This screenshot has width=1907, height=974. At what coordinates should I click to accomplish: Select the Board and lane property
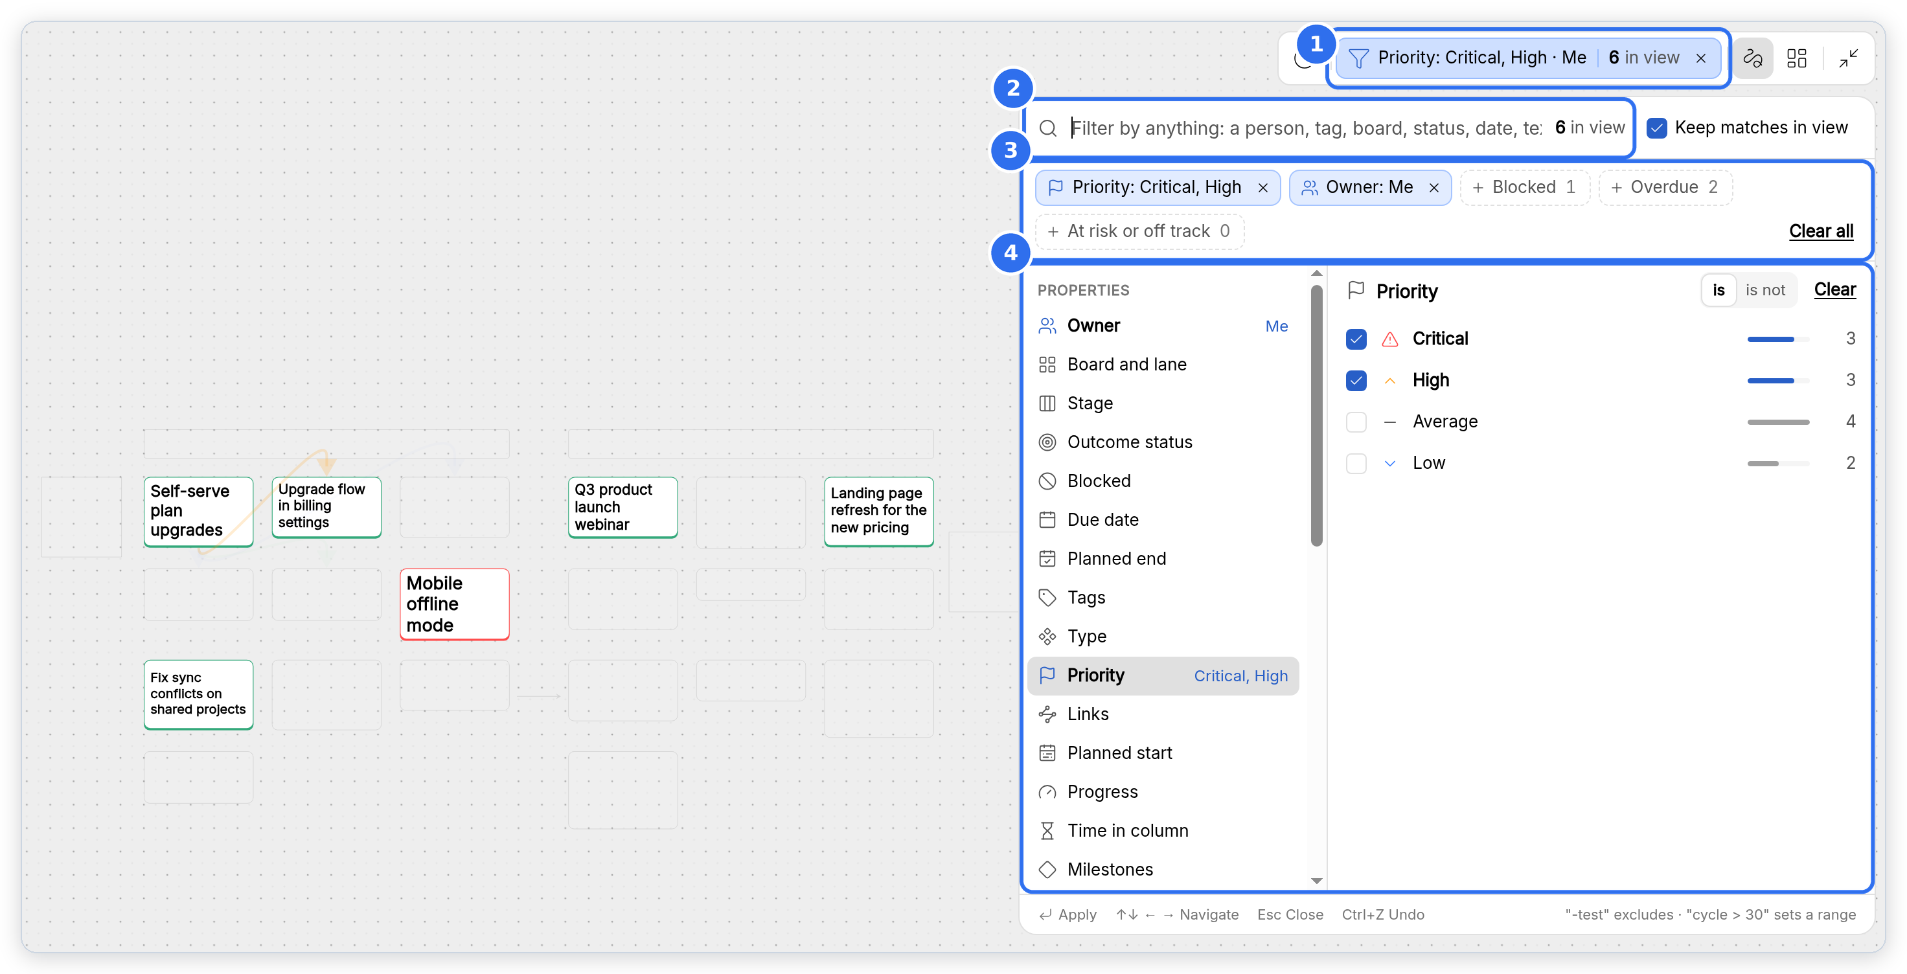1163,364
